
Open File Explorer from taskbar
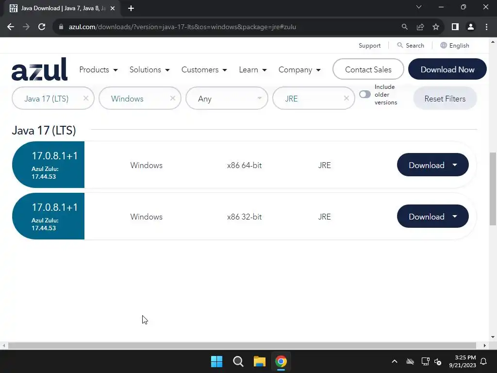point(259,361)
